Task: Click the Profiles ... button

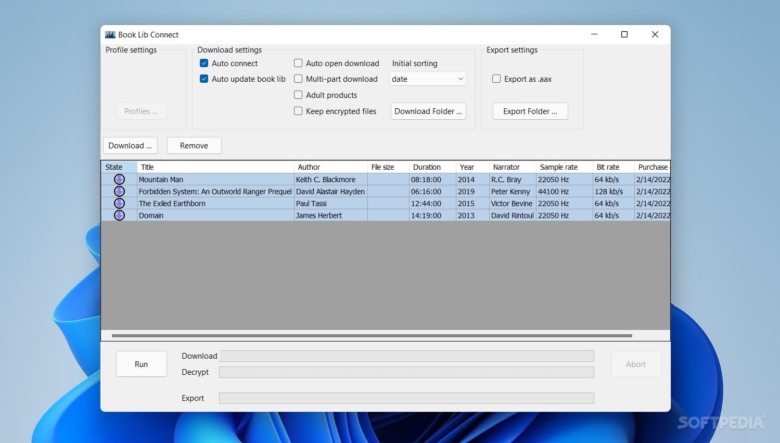Action: 141,111
